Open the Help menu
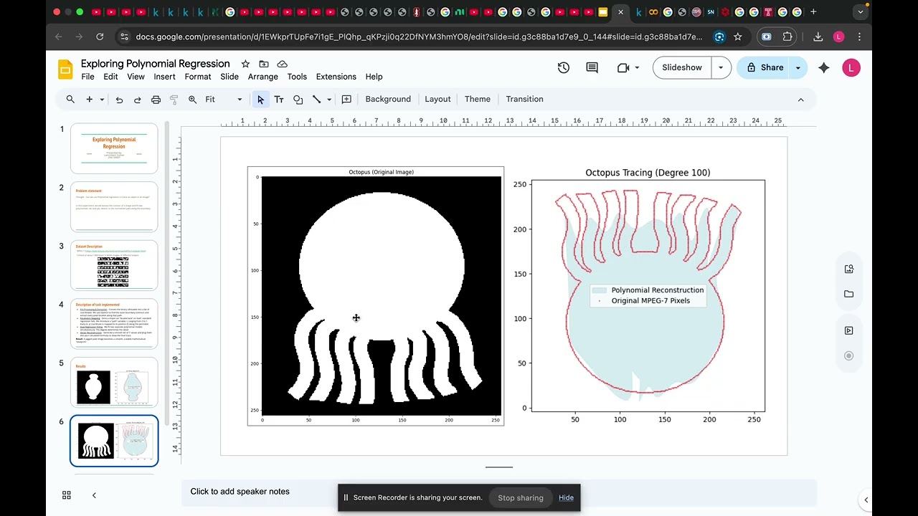Image resolution: width=918 pixels, height=516 pixels. tap(374, 77)
